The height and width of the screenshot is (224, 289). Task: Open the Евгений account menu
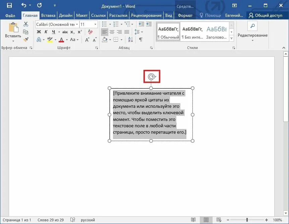pyautogui.click(x=234, y=15)
